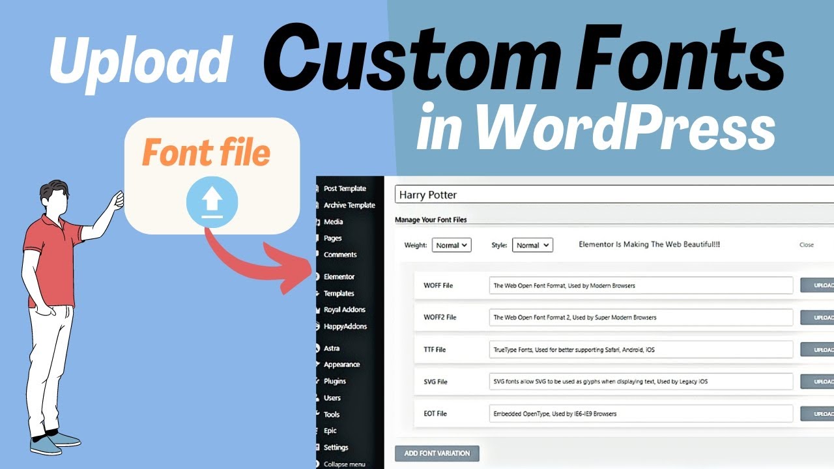This screenshot has width=834, height=469.
Task: Click the Close link for the font variation
Action: click(807, 246)
